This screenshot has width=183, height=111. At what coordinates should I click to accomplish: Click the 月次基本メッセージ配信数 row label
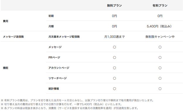point(64,37)
